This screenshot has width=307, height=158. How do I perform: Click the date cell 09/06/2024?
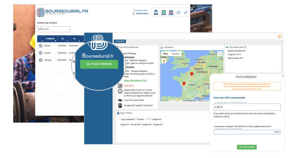coord(73,46)
